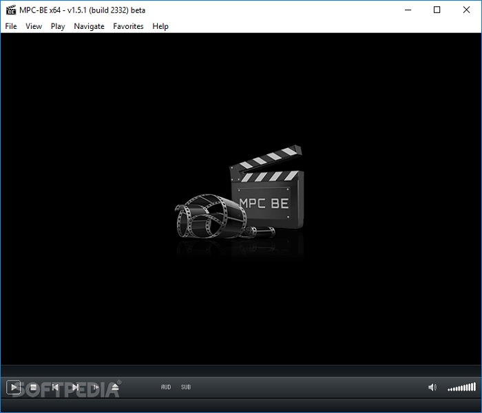Skip to the next file
This screenshot has height=413, width=482.
75,388
